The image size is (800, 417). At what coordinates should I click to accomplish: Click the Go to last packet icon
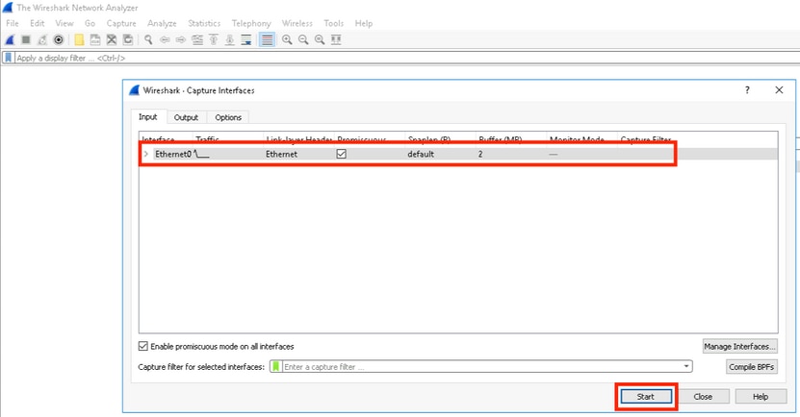click(230, 39)
